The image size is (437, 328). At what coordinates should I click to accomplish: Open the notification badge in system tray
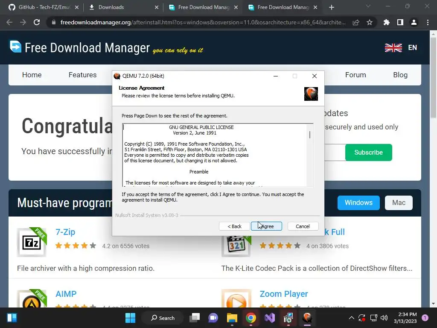(x=425, y=318)
